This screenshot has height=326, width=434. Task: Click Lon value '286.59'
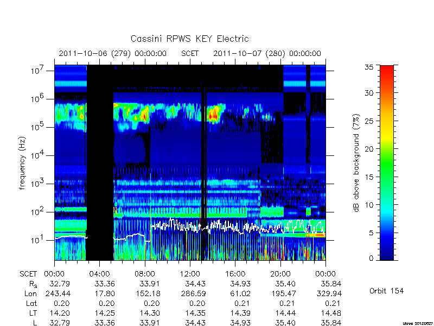(x=193, y=293)
